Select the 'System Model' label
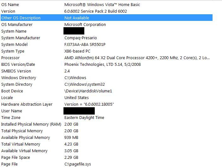 pyautogui.click(x=14, y=45)
